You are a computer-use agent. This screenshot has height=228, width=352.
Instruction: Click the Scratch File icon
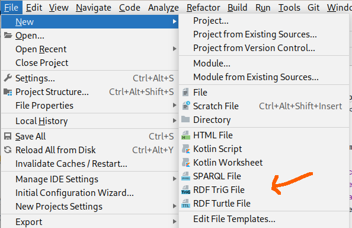coord(186,106)
